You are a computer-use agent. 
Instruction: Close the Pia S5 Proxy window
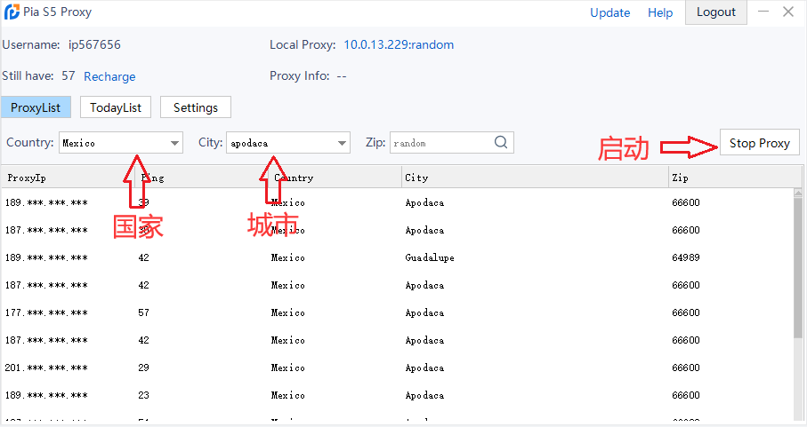pos(788,12)
